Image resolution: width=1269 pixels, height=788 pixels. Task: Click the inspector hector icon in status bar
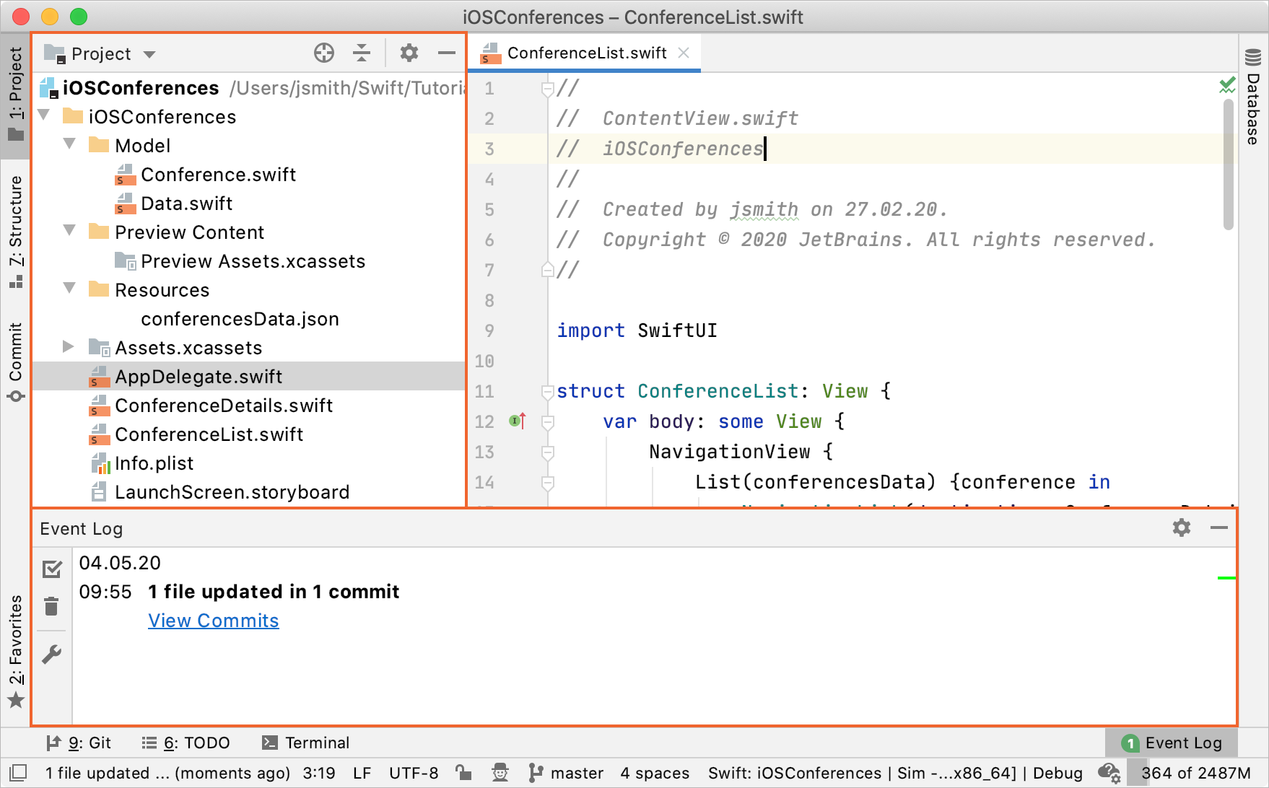500,773
